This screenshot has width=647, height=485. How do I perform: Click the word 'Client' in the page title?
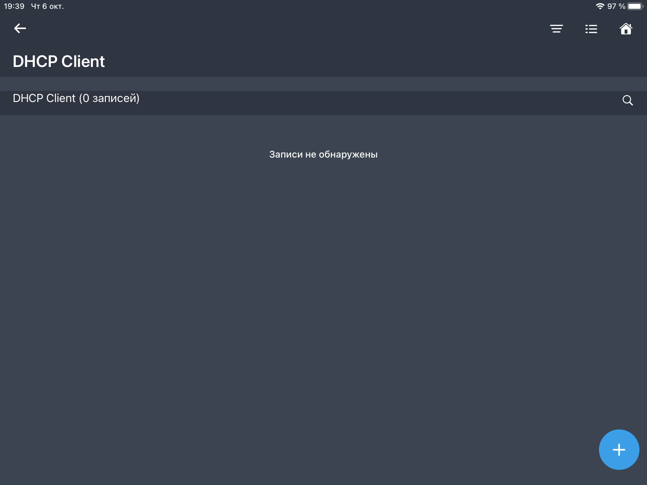(x=83, y=61)
